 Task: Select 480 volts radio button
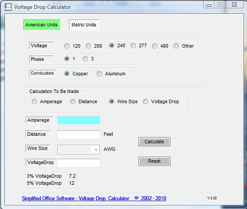[155, 46]
